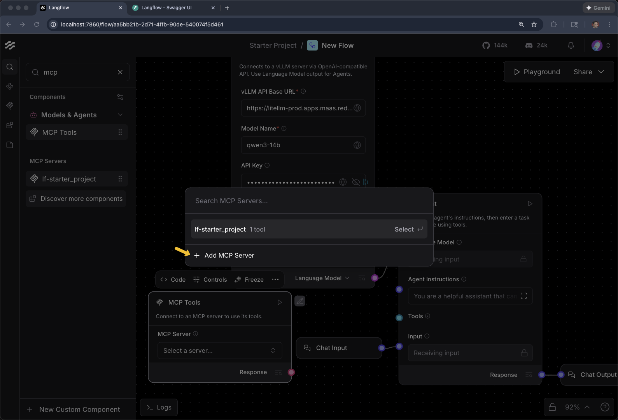Click the component filter settings icon

click(120, 97)
